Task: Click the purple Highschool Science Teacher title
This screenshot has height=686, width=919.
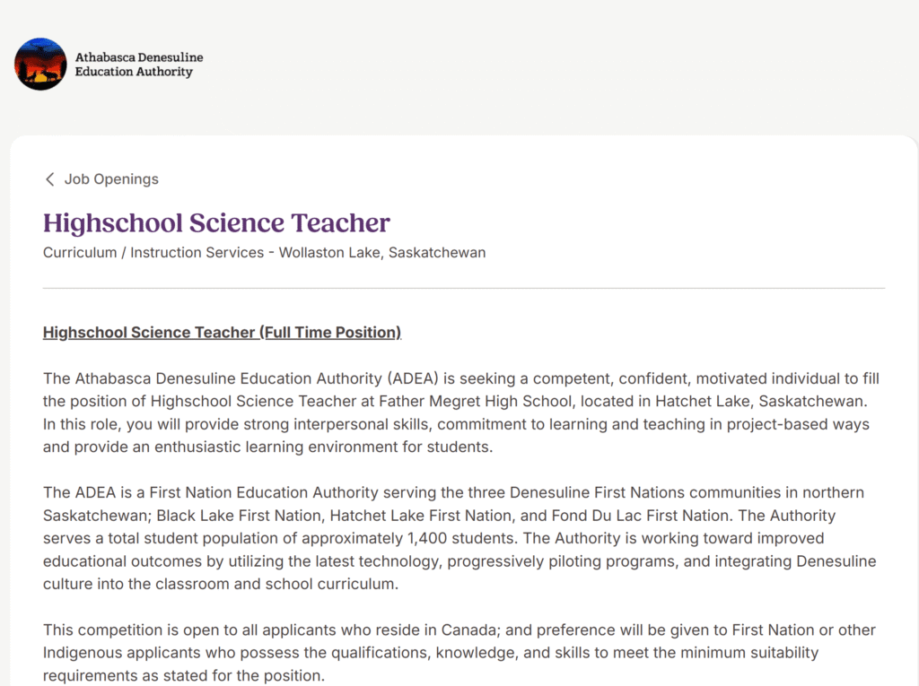Action: [216, 223]
